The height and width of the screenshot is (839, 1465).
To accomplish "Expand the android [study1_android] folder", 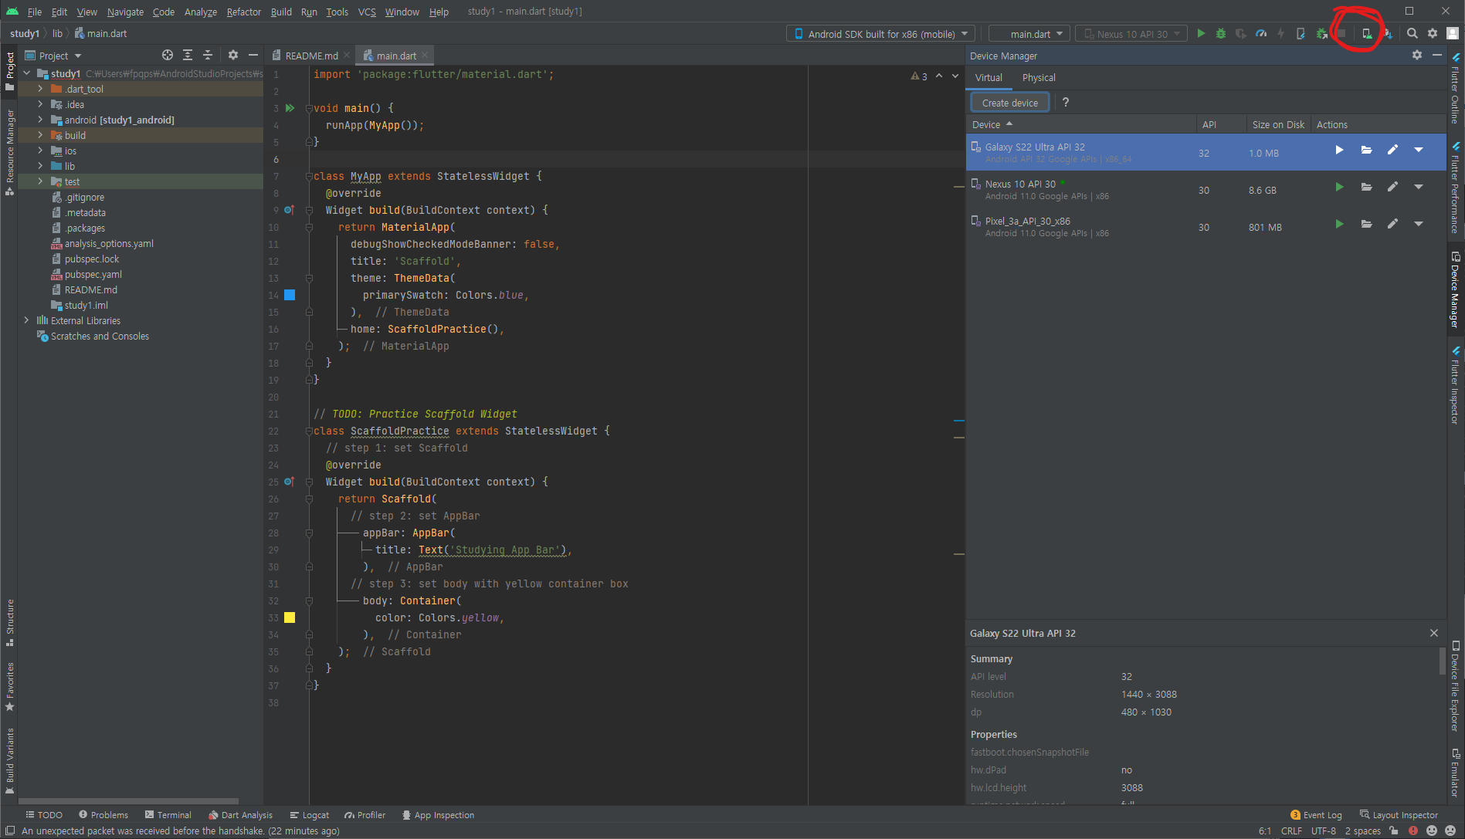I will pyautogui.click(x=40, y=120).
